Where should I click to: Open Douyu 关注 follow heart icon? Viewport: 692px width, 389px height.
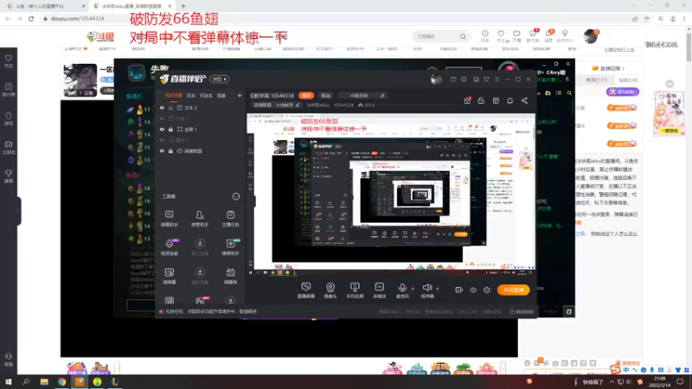pos(501,36)
